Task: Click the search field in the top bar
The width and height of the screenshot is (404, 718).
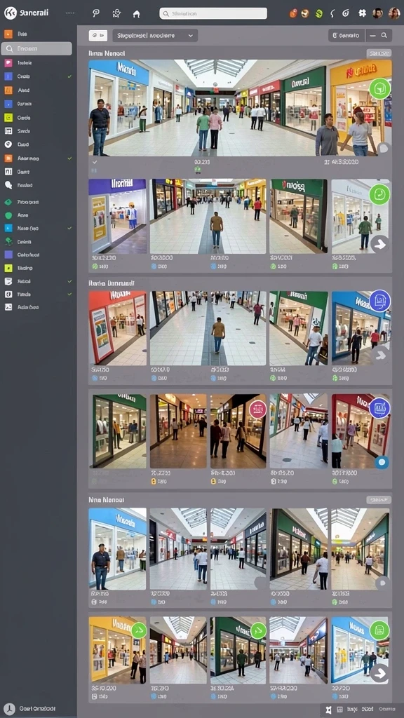Action: (x=213, y=14)
